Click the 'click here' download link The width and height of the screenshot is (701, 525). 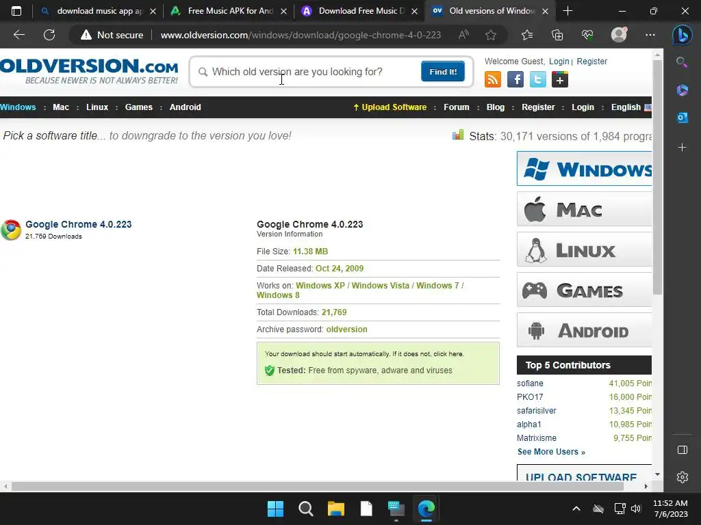pos(448,354)
